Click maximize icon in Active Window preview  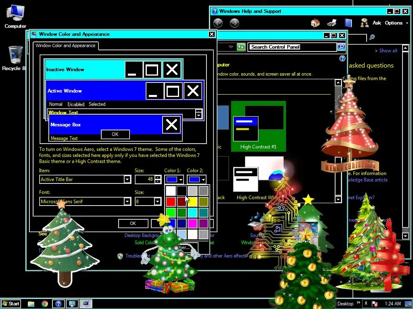pyautogui.click(x=173, y=91)
